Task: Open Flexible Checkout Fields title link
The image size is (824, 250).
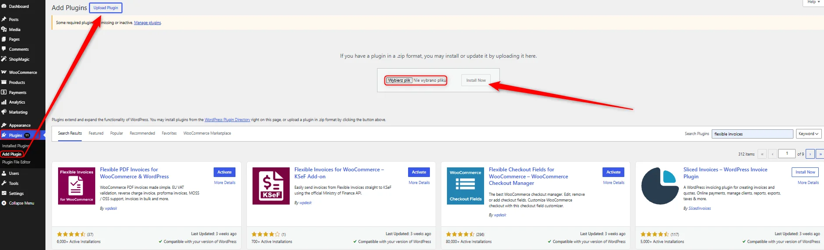Action: [528, 176]
